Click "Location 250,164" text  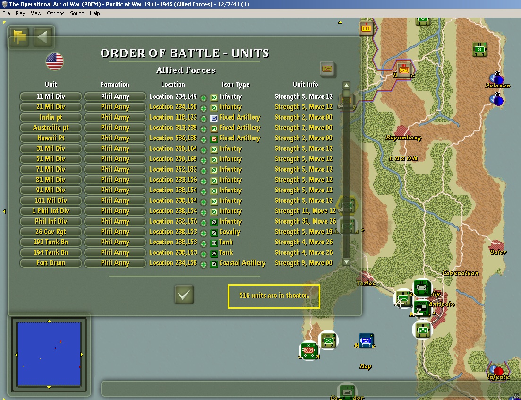173,148
